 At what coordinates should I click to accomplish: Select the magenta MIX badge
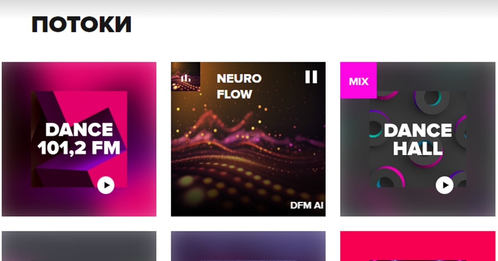359,80
